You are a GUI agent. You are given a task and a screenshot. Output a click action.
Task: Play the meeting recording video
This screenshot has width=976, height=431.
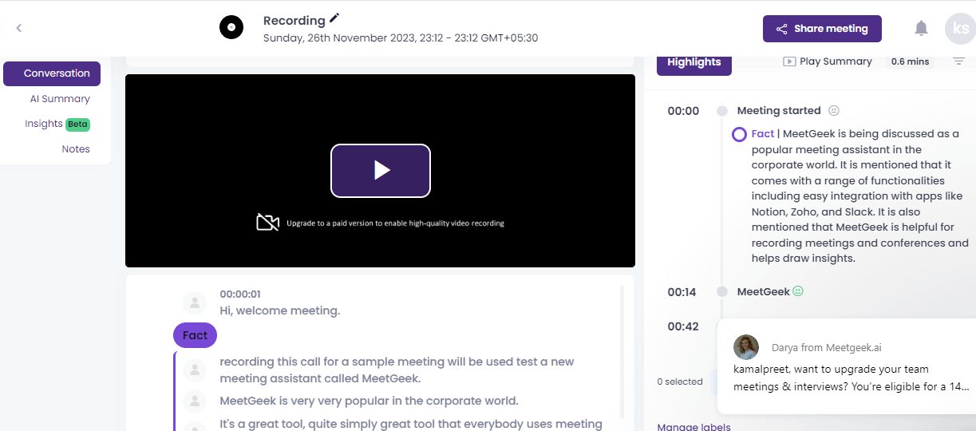[x=381, y=170]
